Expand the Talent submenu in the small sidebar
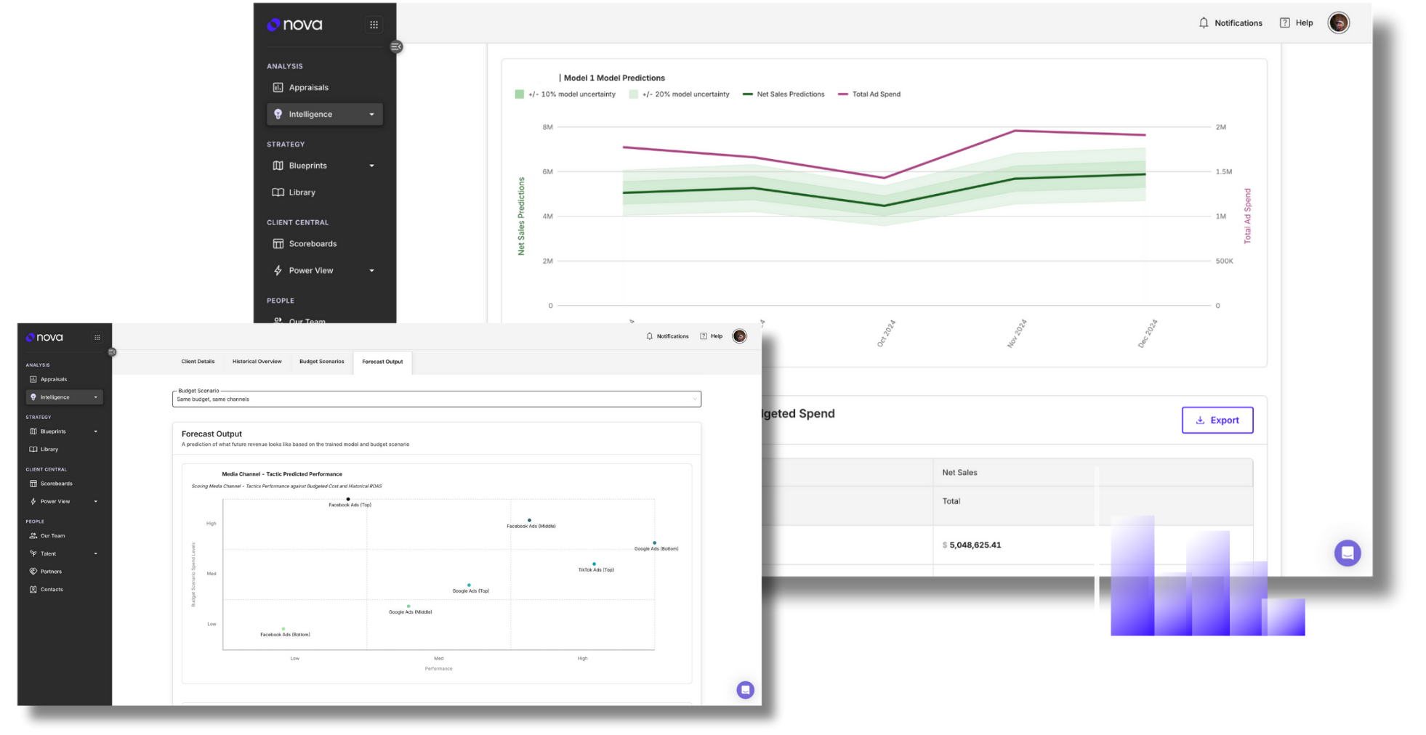Image resolution: width=1426 pixels, height=735 pixels. tap(95, 554)
